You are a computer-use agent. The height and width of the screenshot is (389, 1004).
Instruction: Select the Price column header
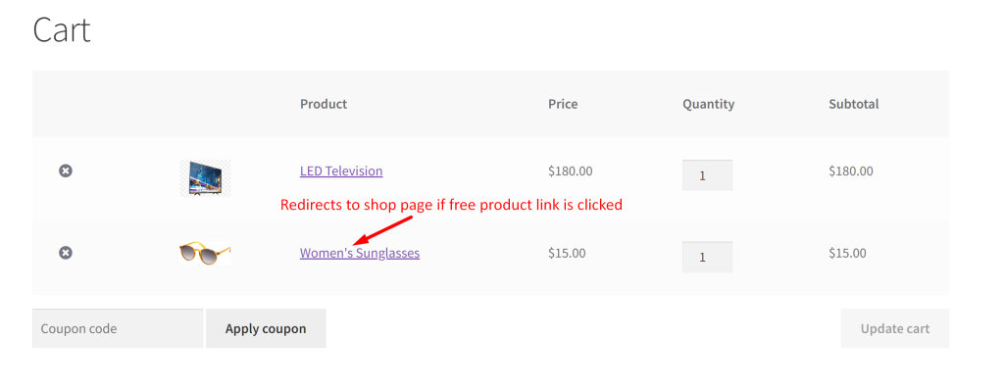click(x=563, y=104)
